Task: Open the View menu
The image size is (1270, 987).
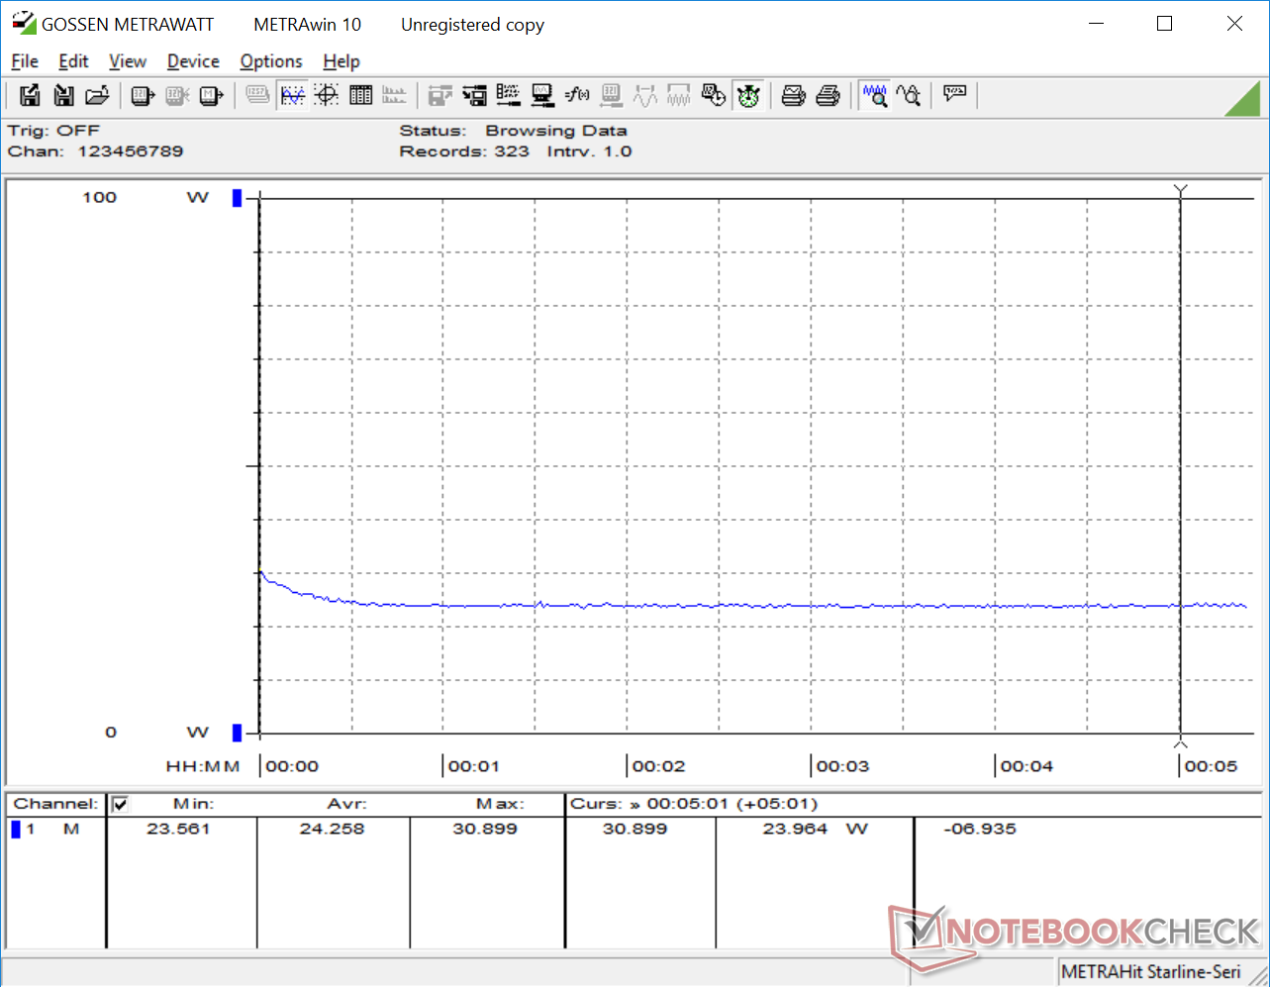Action: 128,61
